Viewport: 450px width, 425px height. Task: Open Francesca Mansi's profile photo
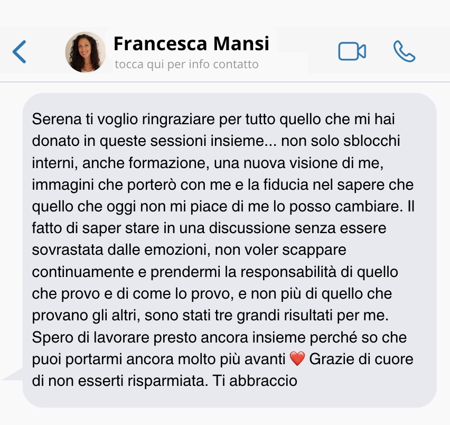pyautogui.click(x=85, y=52)
